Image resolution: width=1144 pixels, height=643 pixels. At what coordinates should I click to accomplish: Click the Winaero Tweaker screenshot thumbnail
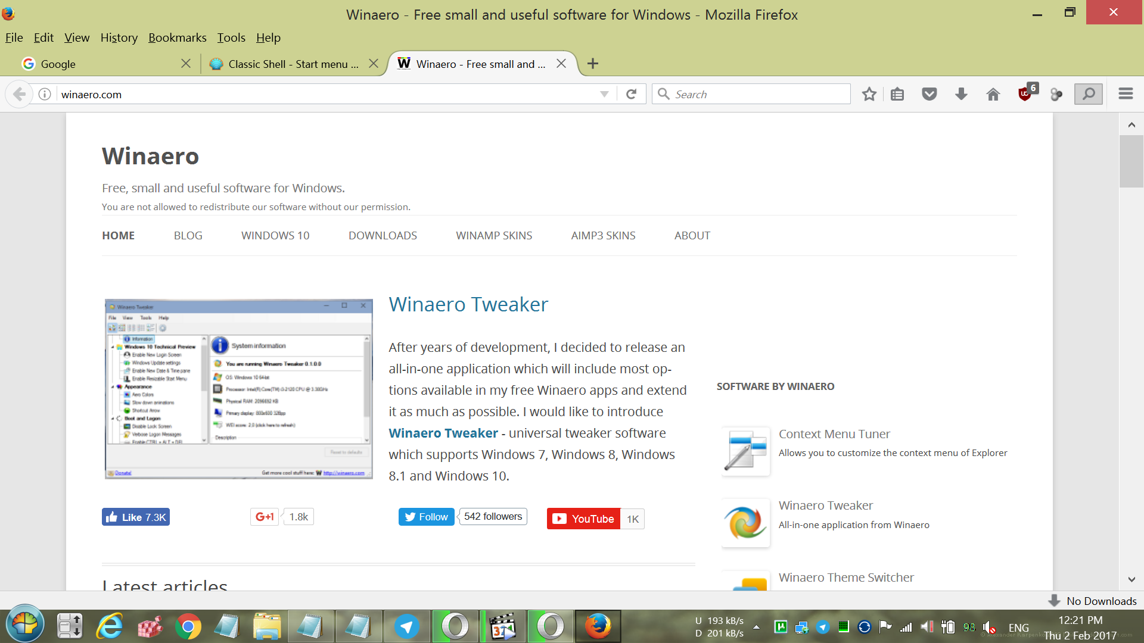[238, 389]
